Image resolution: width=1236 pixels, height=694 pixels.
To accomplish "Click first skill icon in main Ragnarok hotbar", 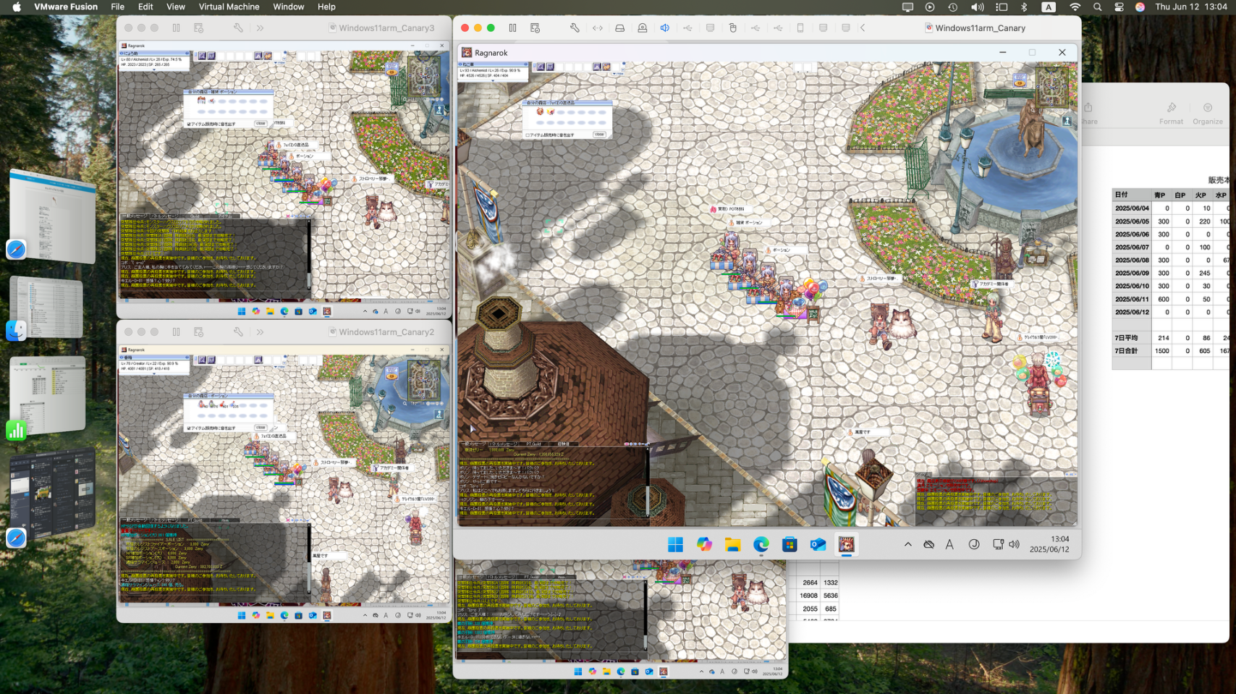I will coord(540,67).
